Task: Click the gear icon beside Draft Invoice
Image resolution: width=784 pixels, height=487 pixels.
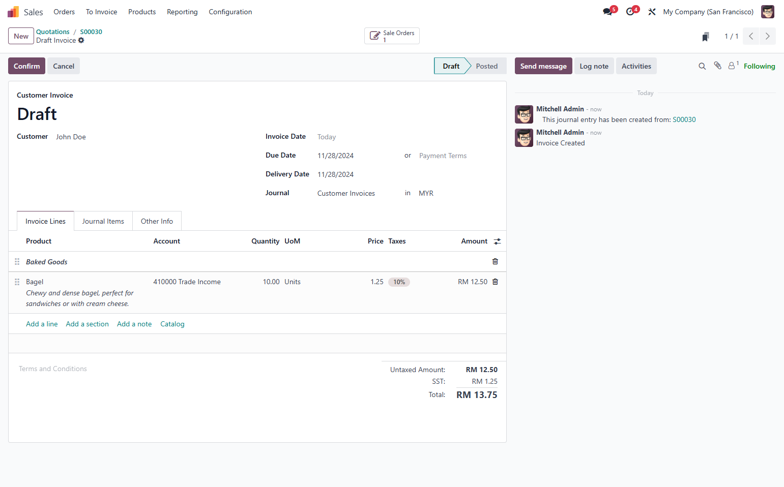Action: [81, 40]
